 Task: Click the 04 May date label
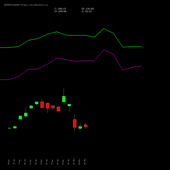point(74,161)
